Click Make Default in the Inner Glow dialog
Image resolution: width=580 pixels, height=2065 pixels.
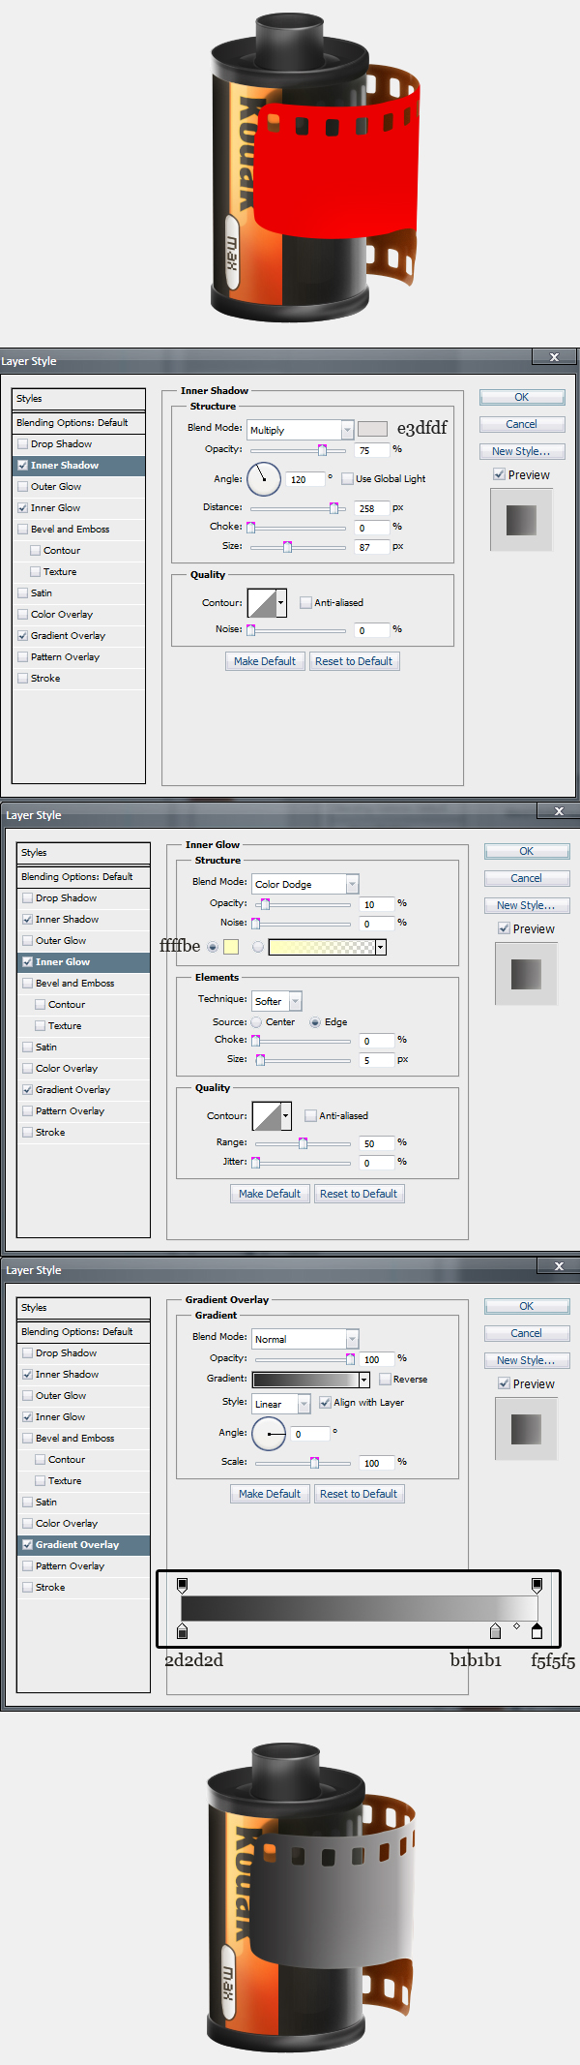click(x=270, y=1194)
